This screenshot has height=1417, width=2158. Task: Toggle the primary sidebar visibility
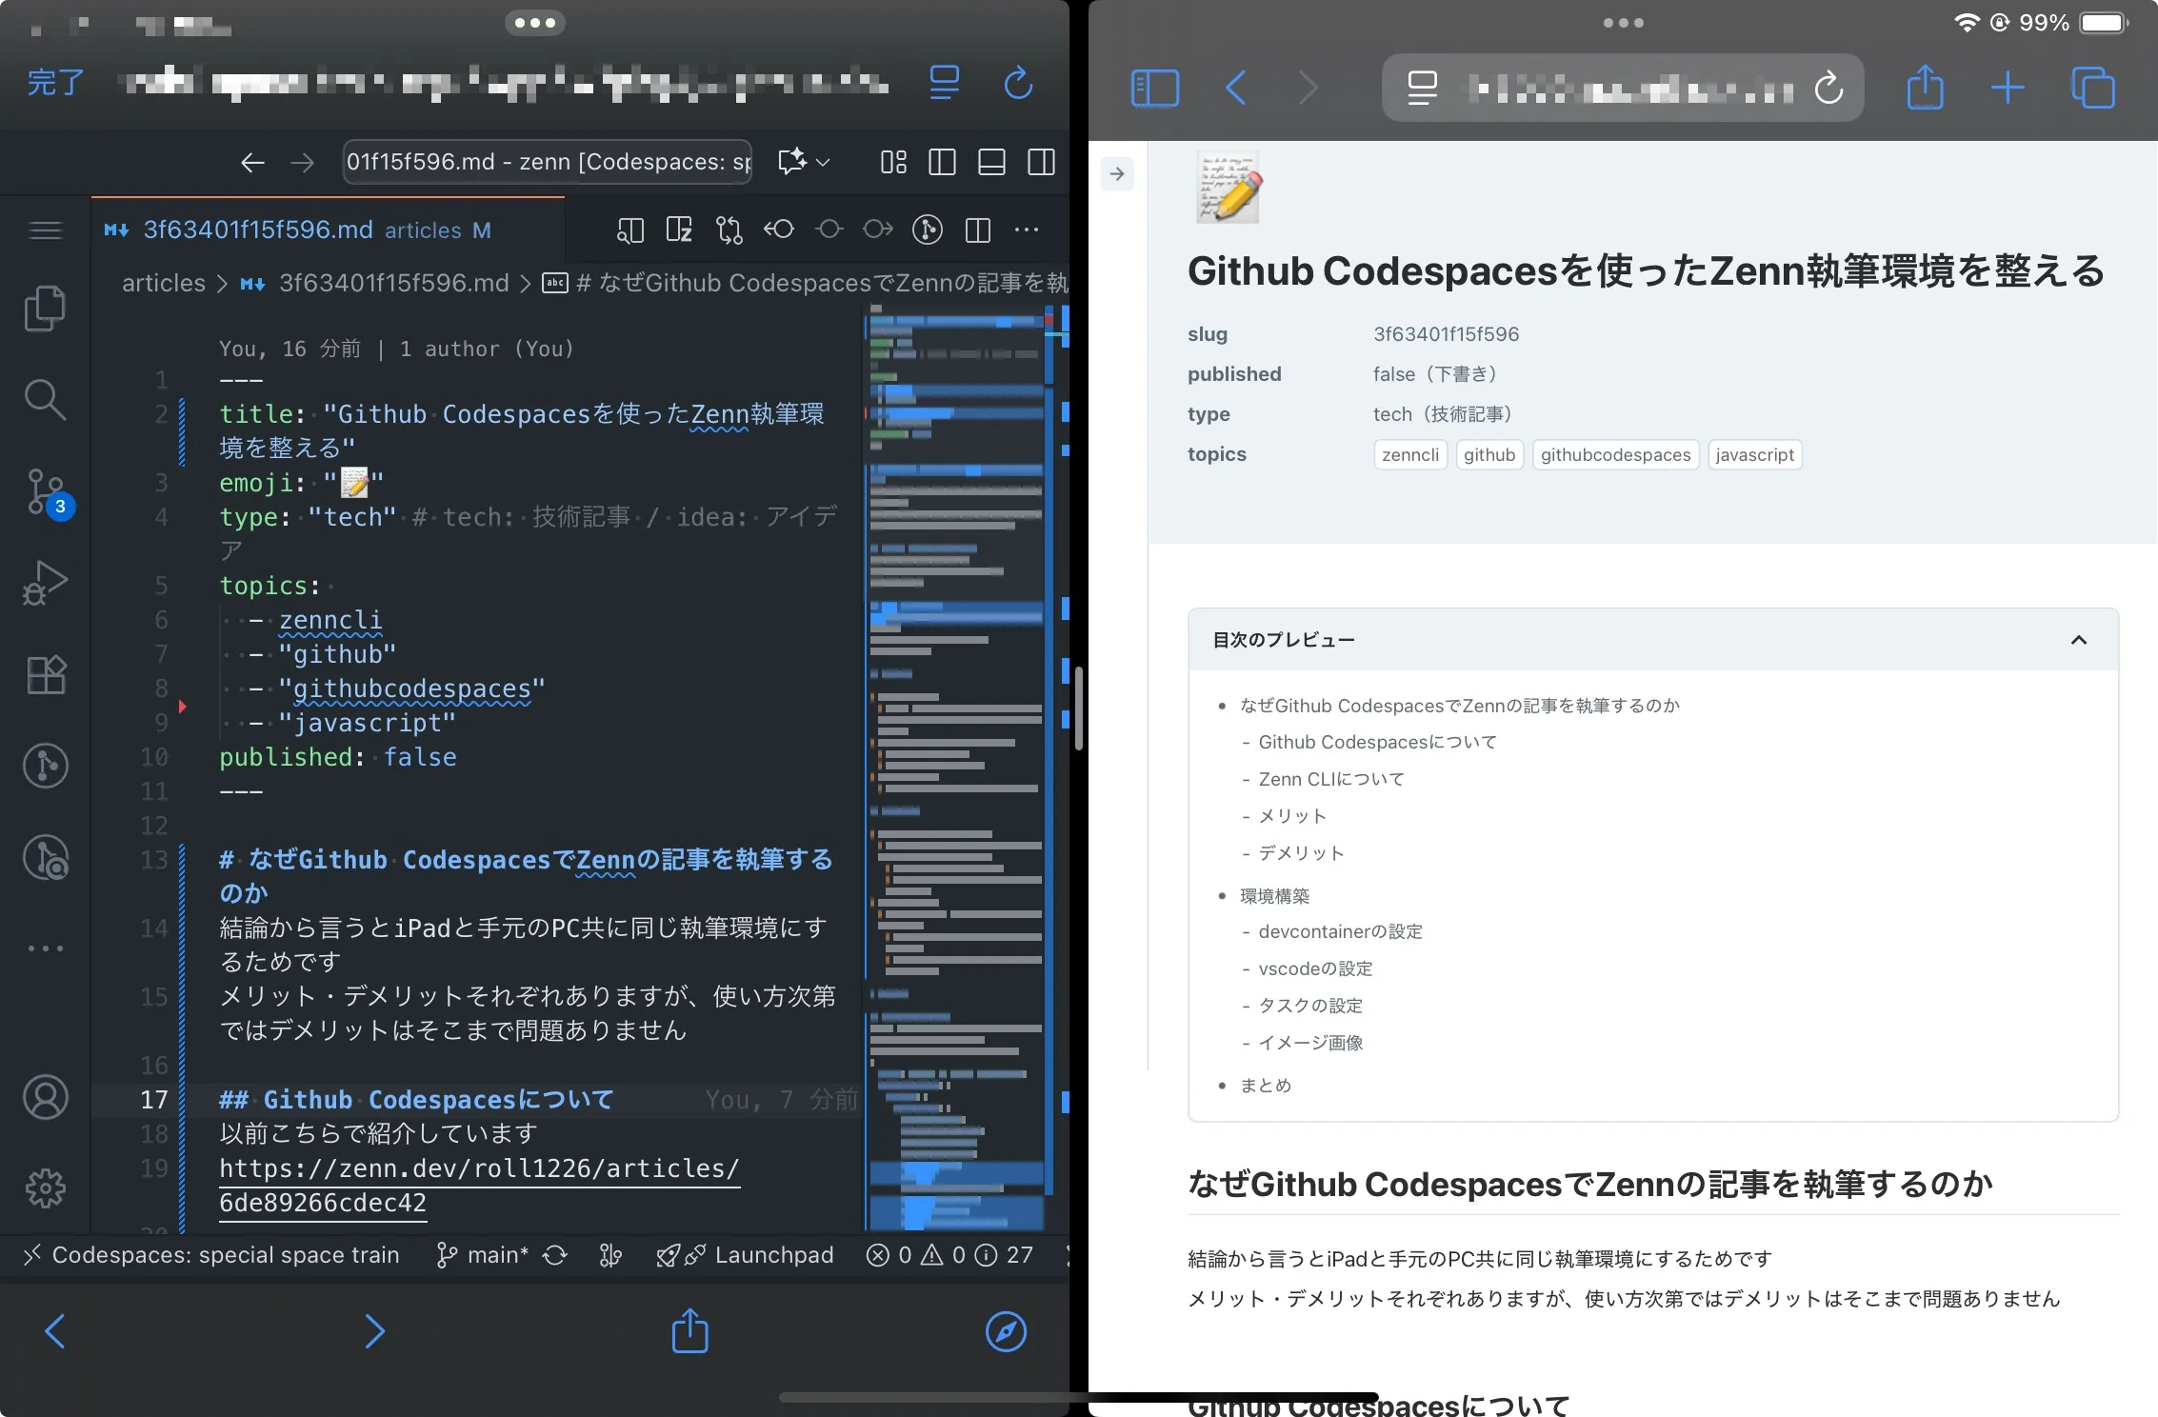pos(942,162)
